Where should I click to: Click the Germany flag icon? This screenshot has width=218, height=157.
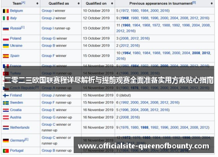pyautogui.click(x=6, y=141)
